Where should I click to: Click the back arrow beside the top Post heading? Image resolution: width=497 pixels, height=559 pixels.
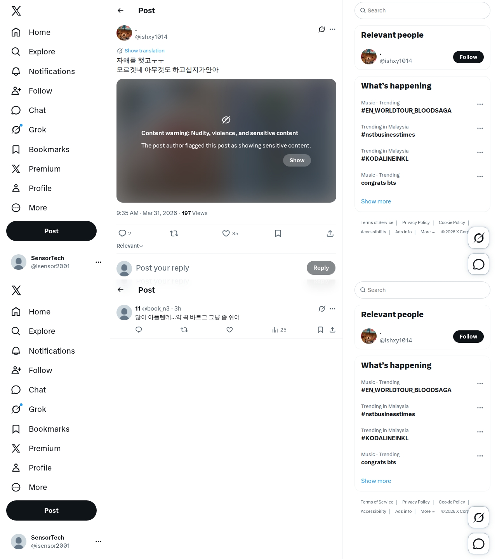[x=120, y=10]
